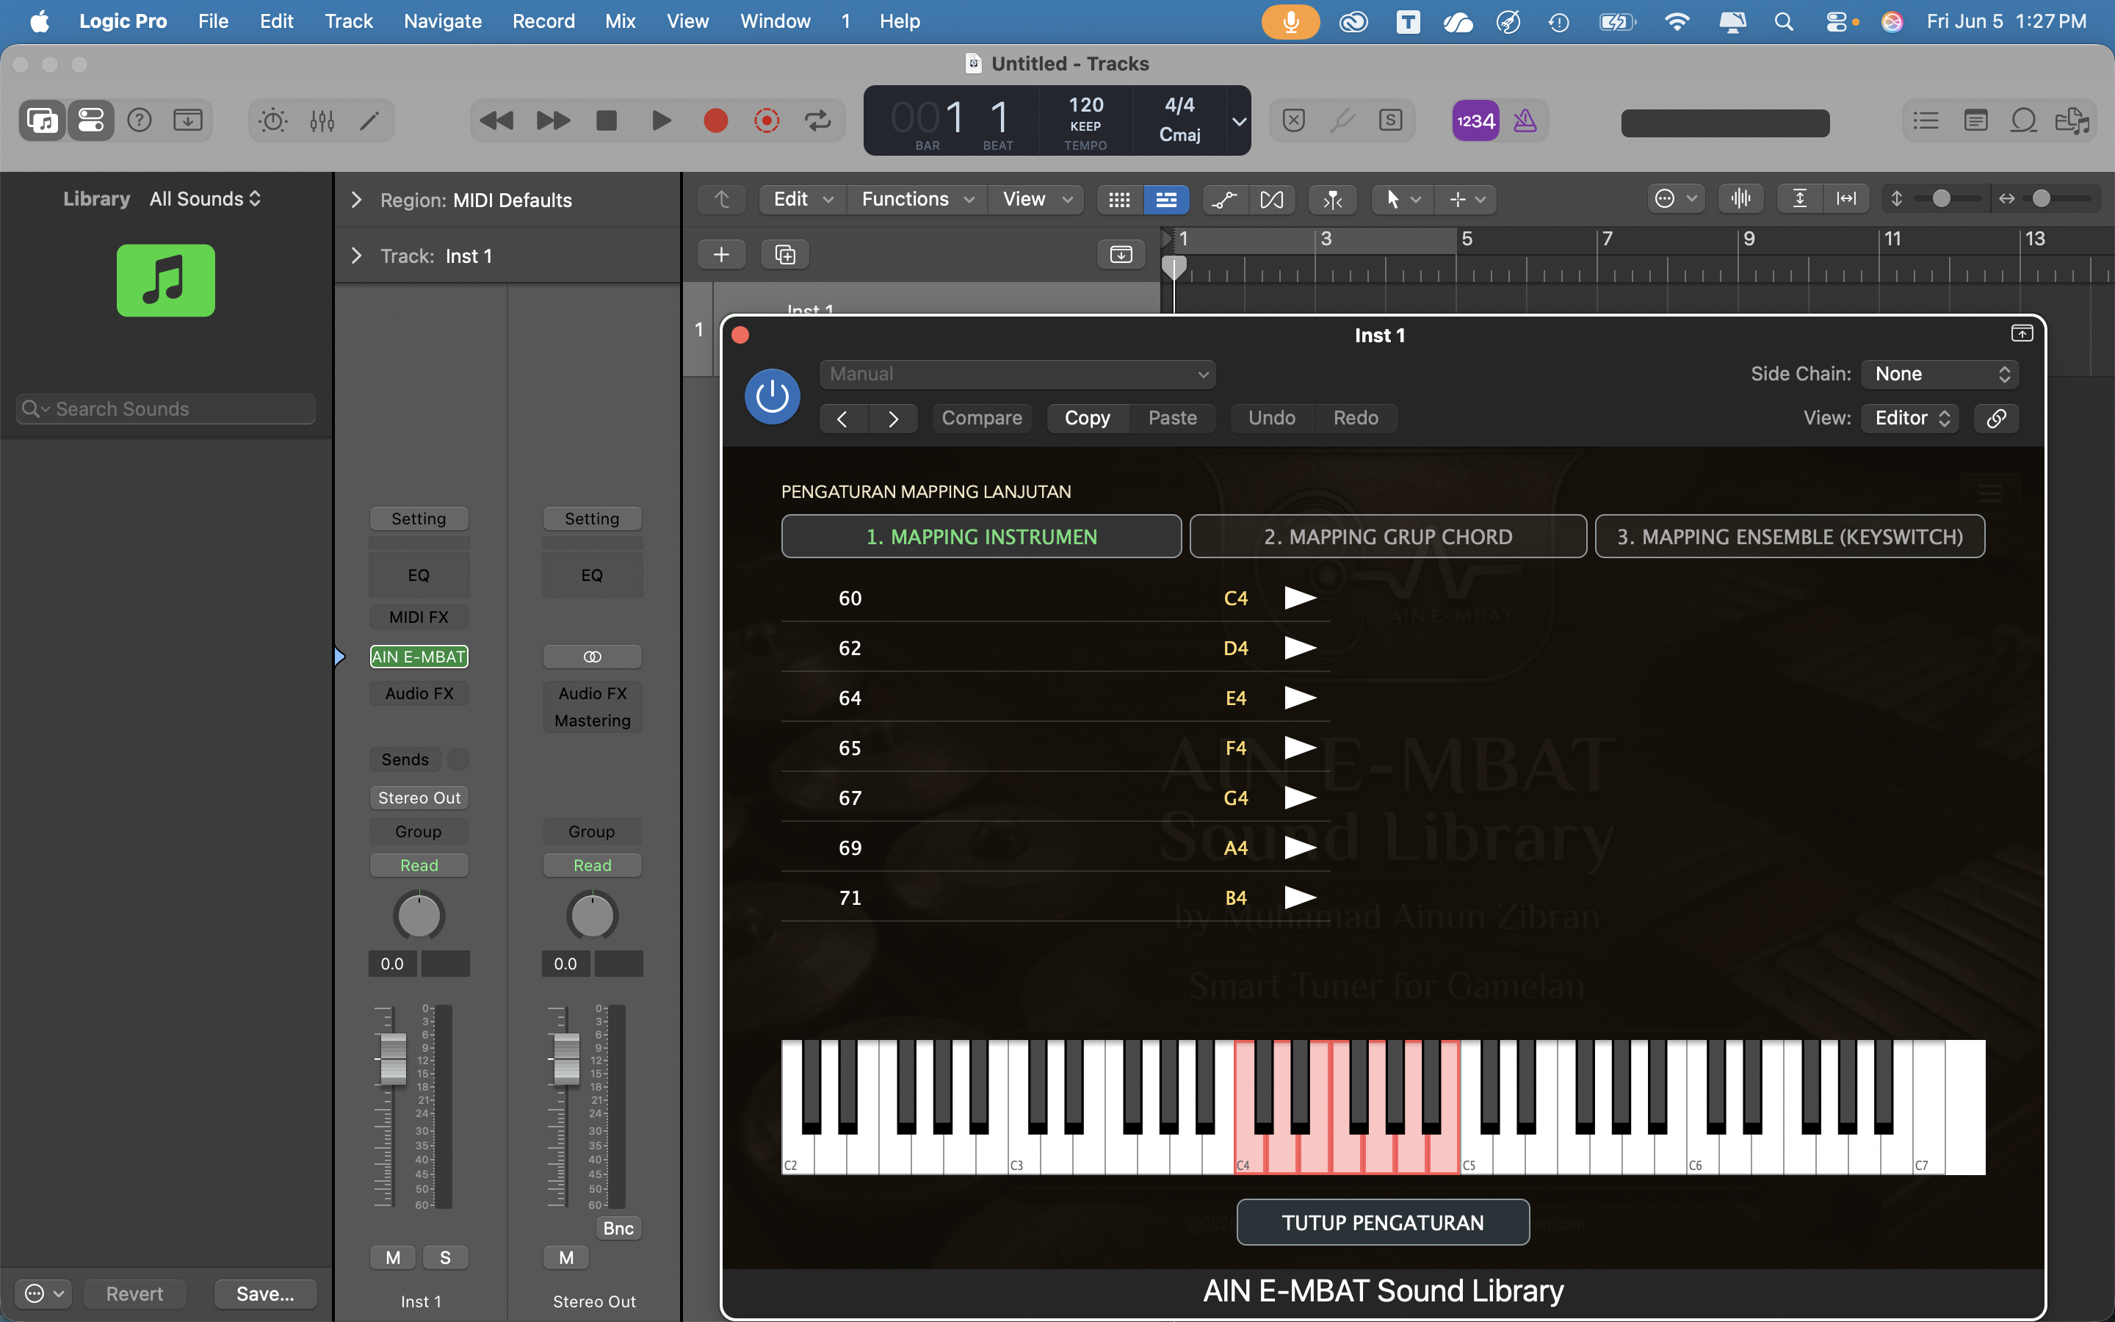Toggle the Count-in 1234 button
This screenshot has width=2115, height=1322.
tap(1476, 120)
